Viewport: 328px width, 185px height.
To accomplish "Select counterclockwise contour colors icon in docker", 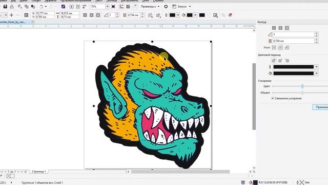I will 287,61.
